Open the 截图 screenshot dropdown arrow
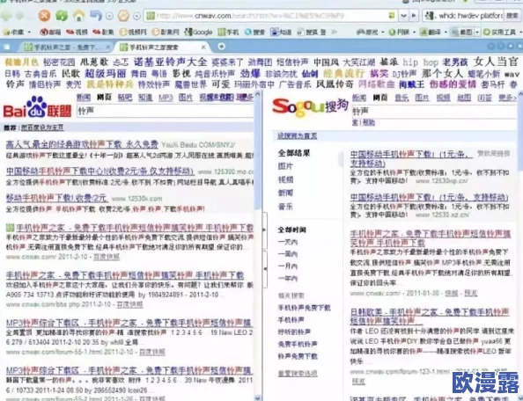Image resolution: width=523 pixels, height=401 pixels. tap(477, 33)
